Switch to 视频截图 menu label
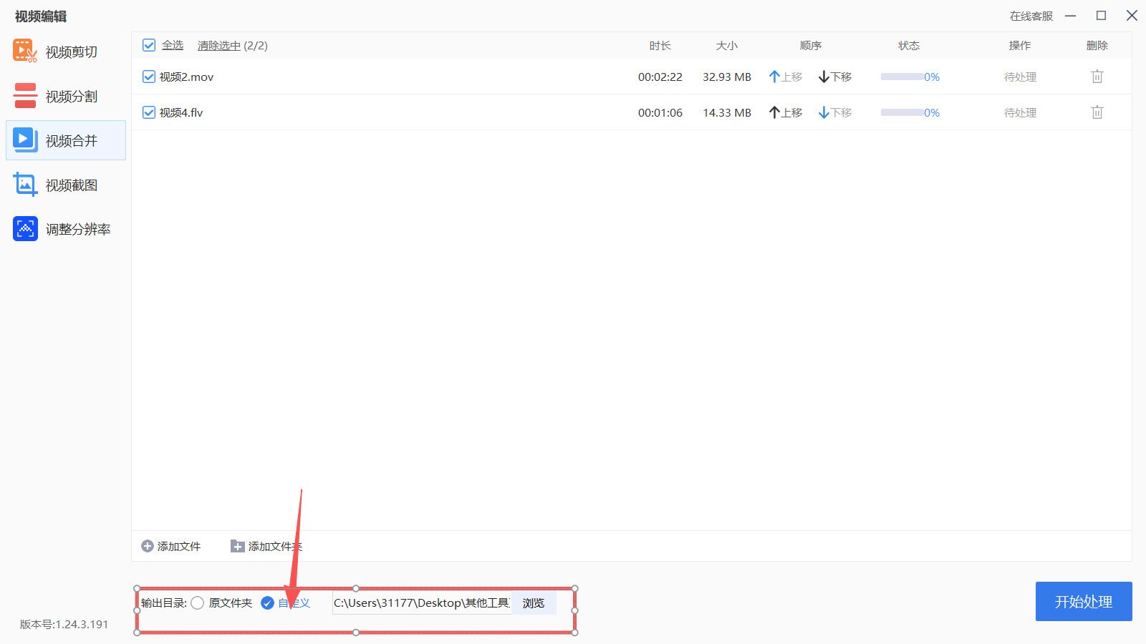1146x644 pixels. 72,185
